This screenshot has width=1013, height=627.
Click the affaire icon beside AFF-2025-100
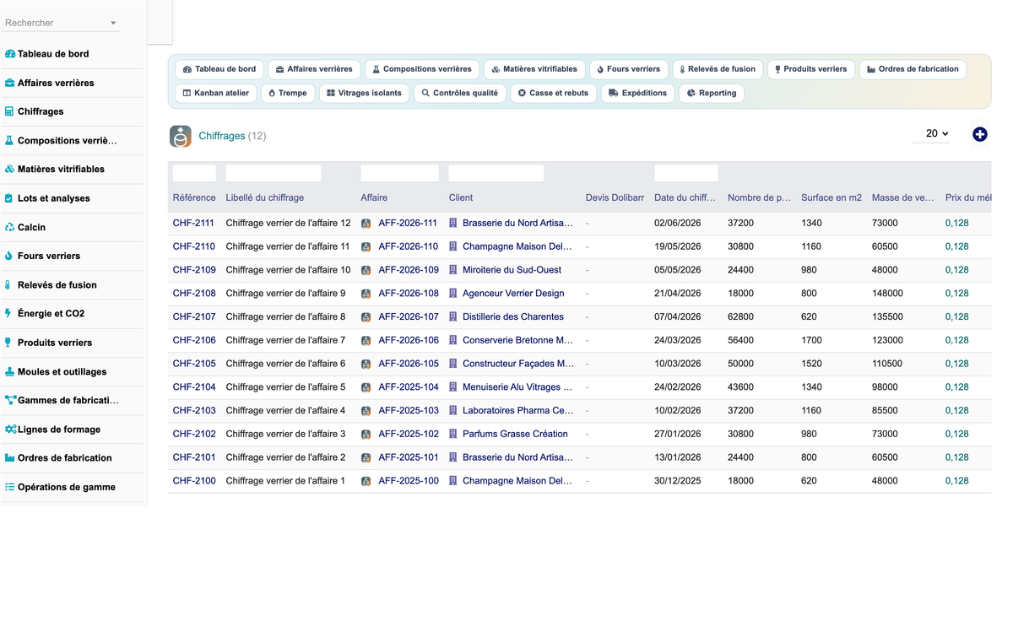point(366,481)
